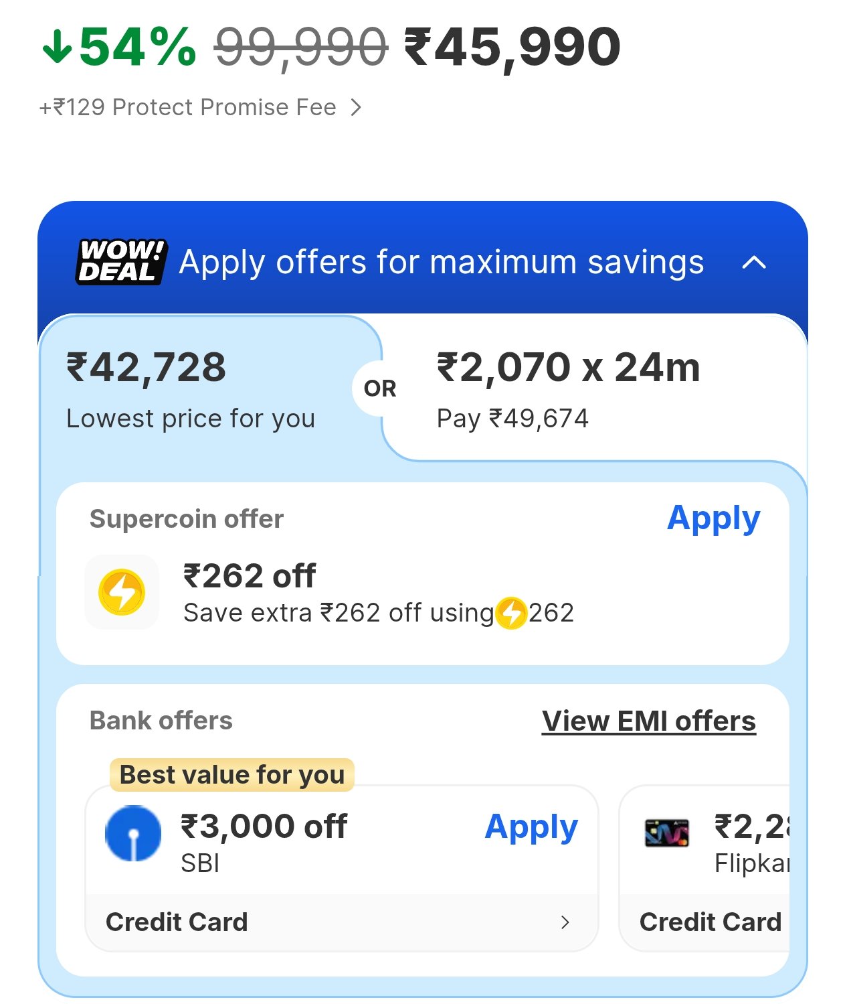Expand Protect Promise Fee details chevron
845x1004 pixels.
point(357,107)
